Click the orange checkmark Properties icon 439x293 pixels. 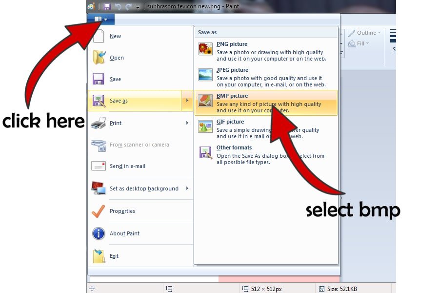click(98, 211)
